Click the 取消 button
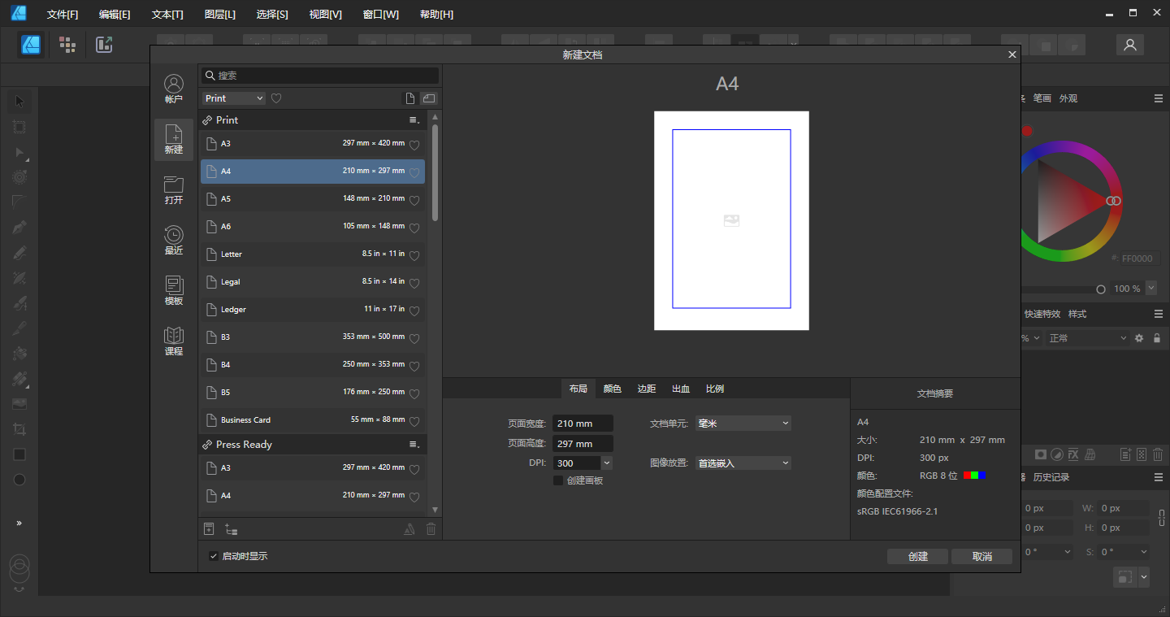The height and width of the screenshot is (617, 1170). (x=982, y=557)
